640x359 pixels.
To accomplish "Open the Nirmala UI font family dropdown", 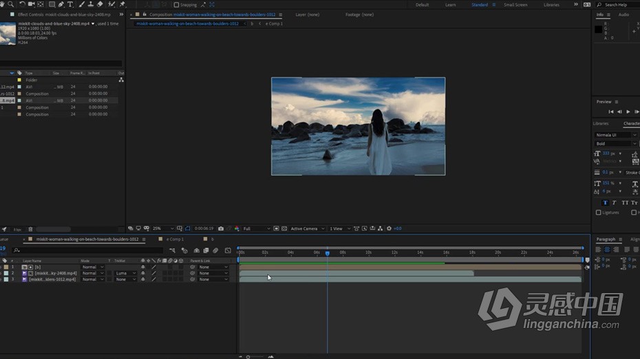I will pos(615,135).
